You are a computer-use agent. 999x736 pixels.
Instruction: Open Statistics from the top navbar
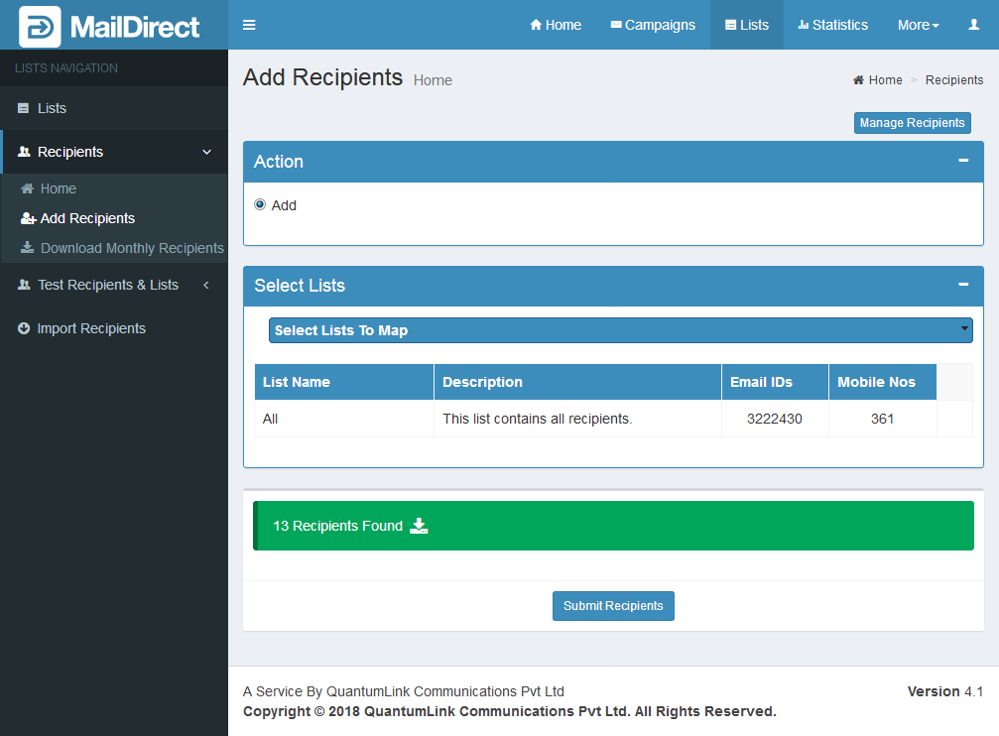click(833, 25)
